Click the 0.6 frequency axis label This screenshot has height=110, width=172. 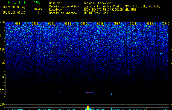pyautogui.click(x=2, y=105)
